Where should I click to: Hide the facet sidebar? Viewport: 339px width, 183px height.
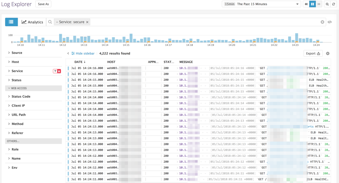coord(83,53)
